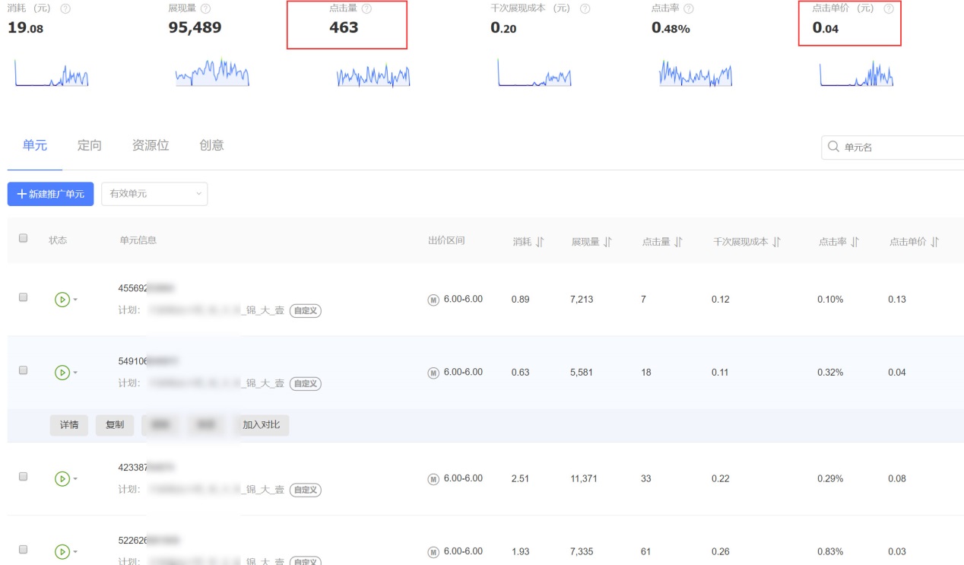Click trend chart beneath 千次展现成本 0.20
Screen dimensions: 964x565
point(534,74)
